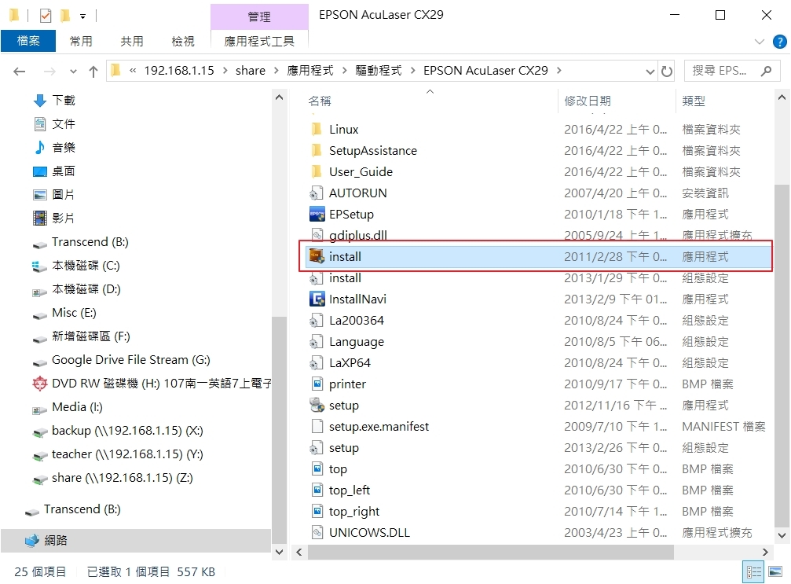Switch to large icons view button
This screenshot has width=791, height=584.
pyautogui.click(x=775, y=571)
